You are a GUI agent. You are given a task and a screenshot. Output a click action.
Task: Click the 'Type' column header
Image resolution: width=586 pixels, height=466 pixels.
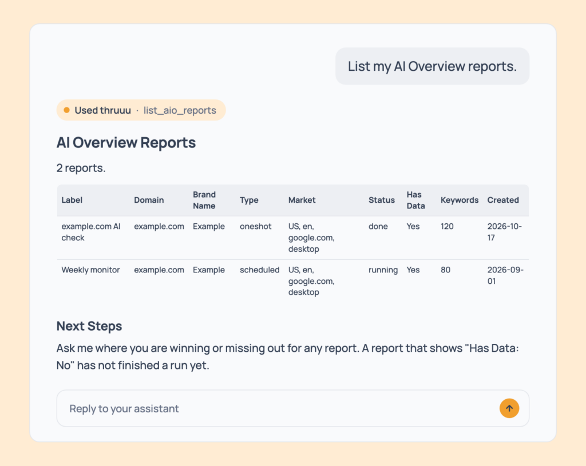click(249, 200)
